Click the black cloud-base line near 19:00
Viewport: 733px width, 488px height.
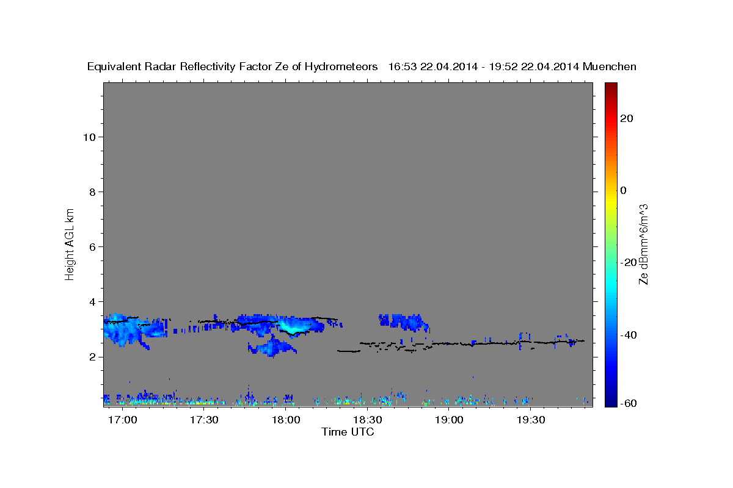449,344
